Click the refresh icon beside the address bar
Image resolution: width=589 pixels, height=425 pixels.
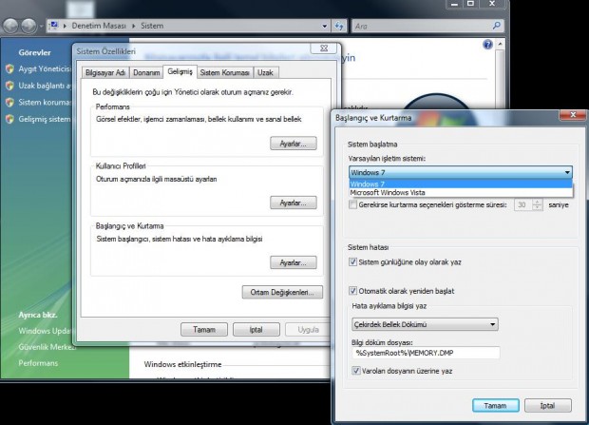point(339,26)
